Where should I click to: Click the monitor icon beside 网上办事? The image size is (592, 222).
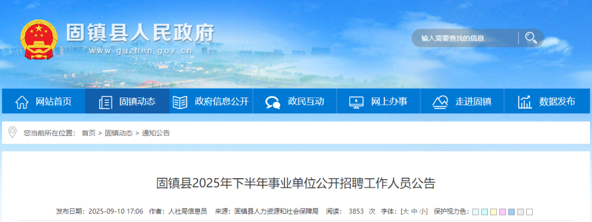click(356, 102)
